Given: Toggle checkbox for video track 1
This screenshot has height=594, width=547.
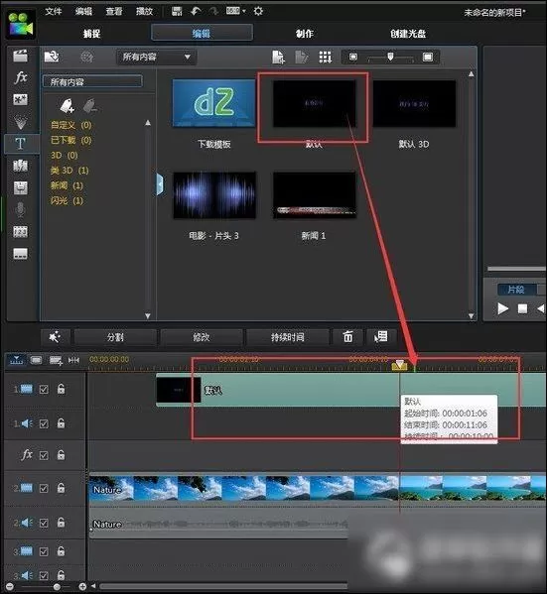Looking at the screenshot, I should [x=44, y=389].
